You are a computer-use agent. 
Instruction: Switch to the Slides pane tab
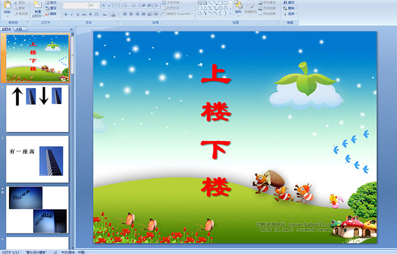[7, 29]
